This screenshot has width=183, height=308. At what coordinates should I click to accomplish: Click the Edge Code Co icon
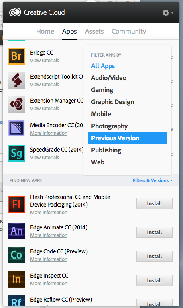(x=16, y=255)
